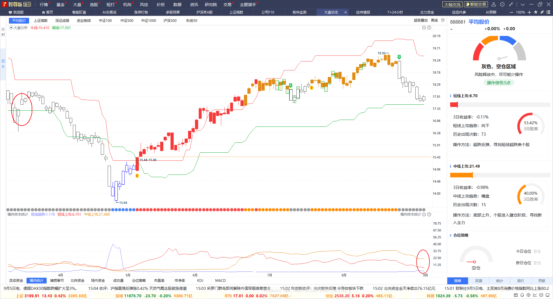The height and width of the screenshot is (299, 553).
Task: Click the 平均股价 title link
Action: point(479,22)
